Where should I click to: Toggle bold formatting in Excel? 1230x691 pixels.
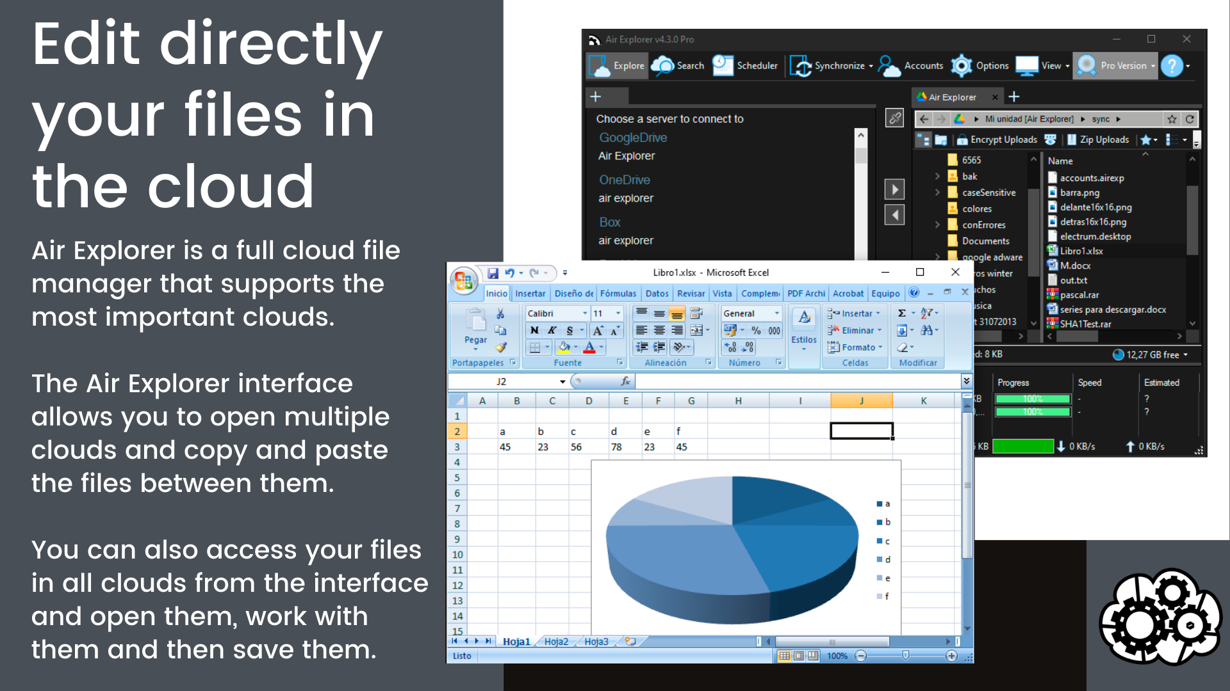(534, 330)
